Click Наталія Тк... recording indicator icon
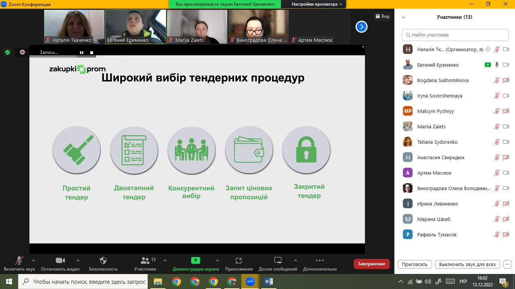The height and width of the screenshot is (289, 515). tap(488, 49)
